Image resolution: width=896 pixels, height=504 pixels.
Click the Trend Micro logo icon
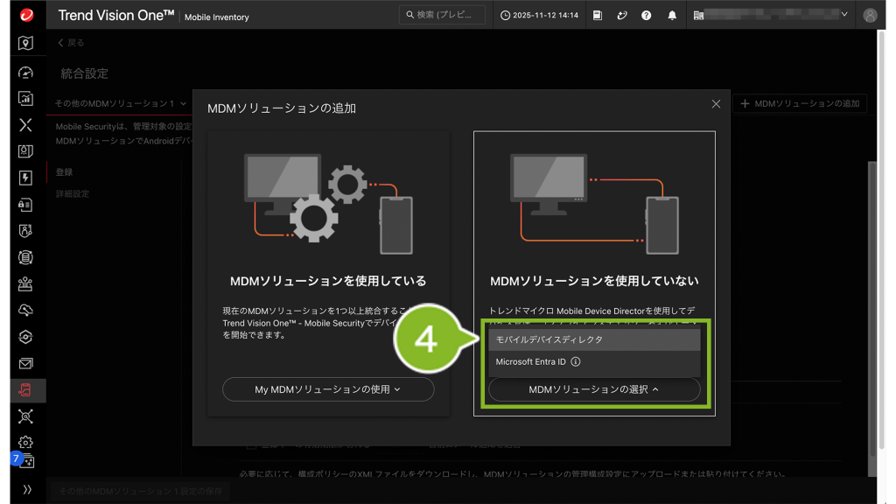pyautogui.click(x=25, y=15)
